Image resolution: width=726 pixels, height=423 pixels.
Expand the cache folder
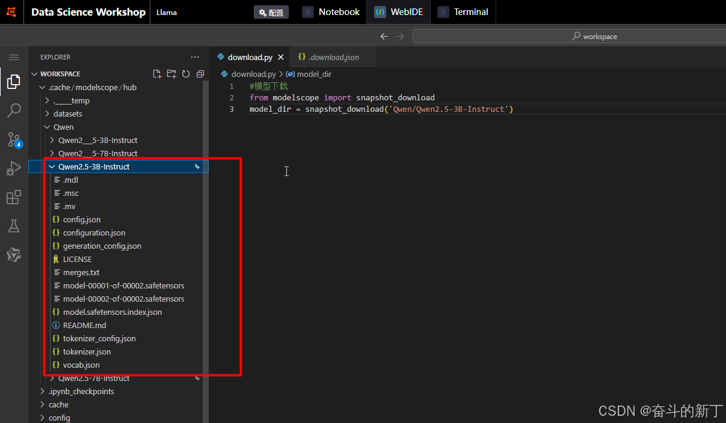click(x=58, y=404)
